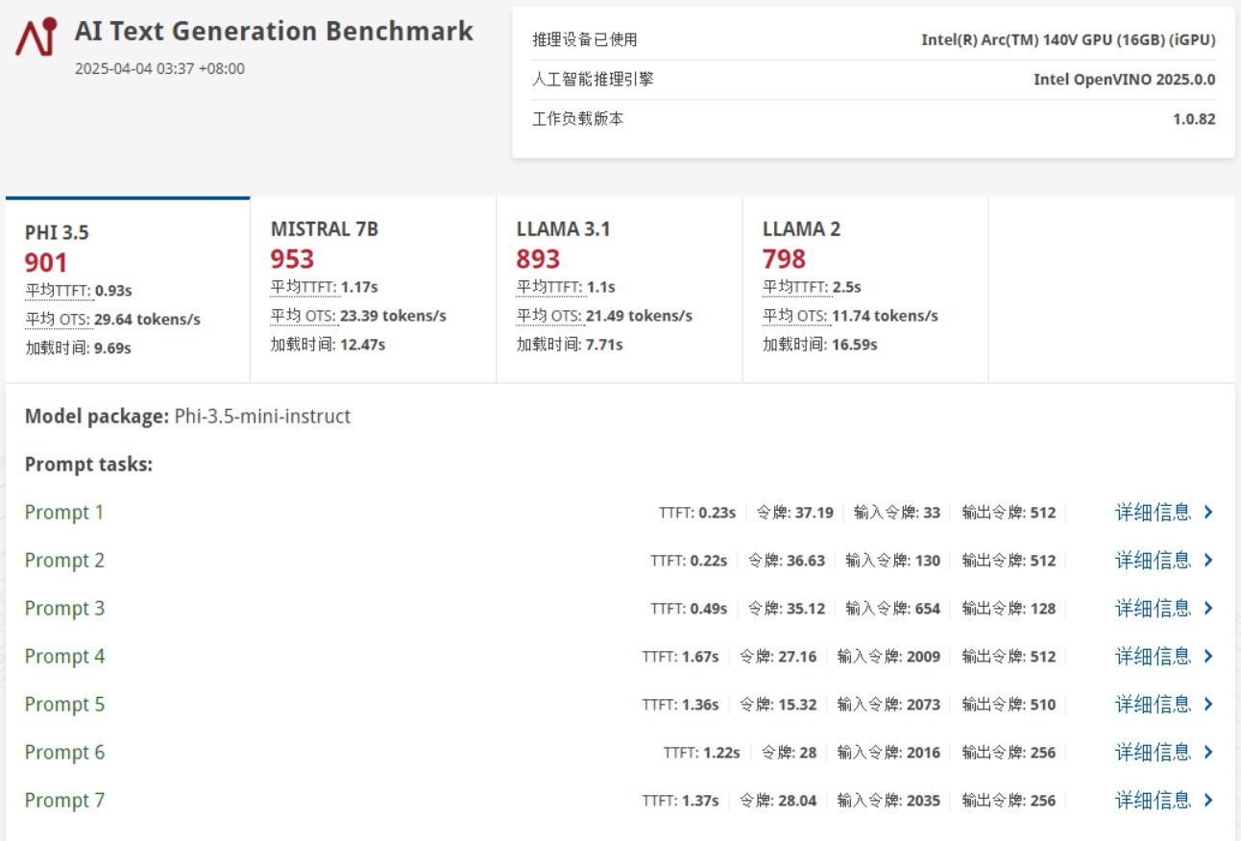This screenshot has height=841, width=1241.
Task: Click the Prompt 4 task label
Action: [x=64, y=657]
